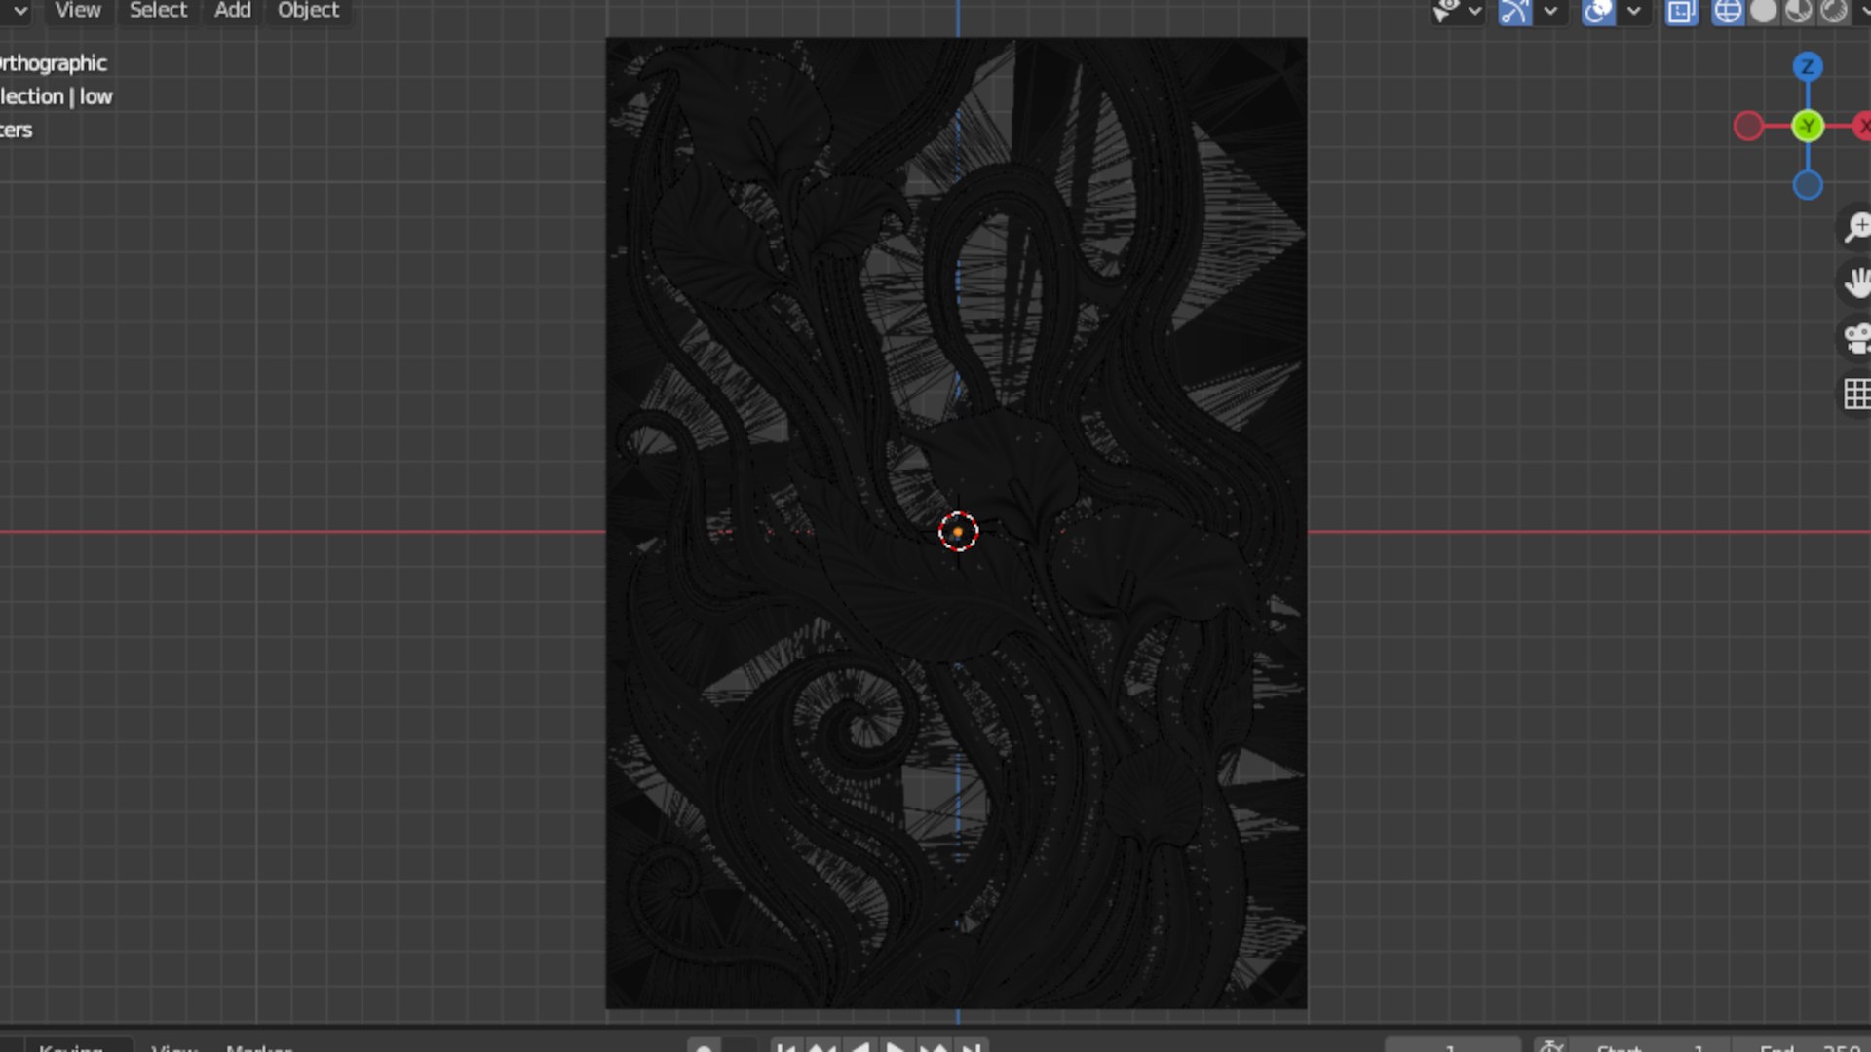The height and width of the screenshot is (1052, 1871).
Task: Open the overlays options dropdown arrow
Action: point(1634,12)
